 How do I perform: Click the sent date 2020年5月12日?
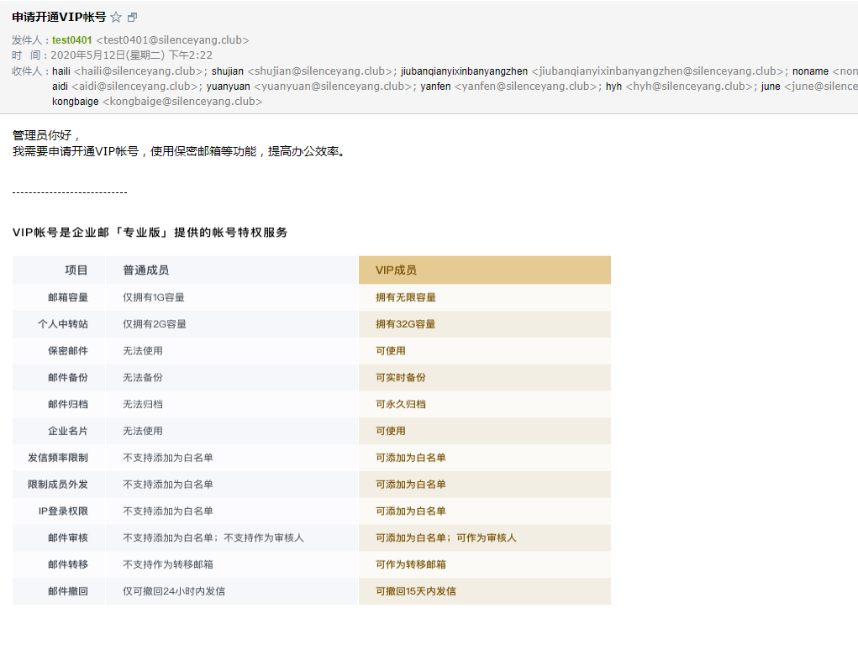(87, 55)
